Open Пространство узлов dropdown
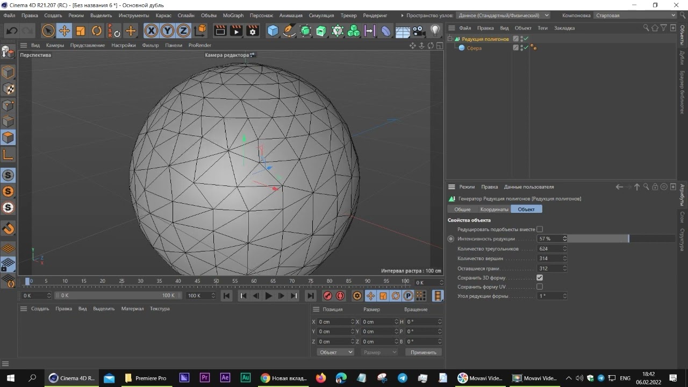Screen dimensions: 688x387 (x=504, y=16)
